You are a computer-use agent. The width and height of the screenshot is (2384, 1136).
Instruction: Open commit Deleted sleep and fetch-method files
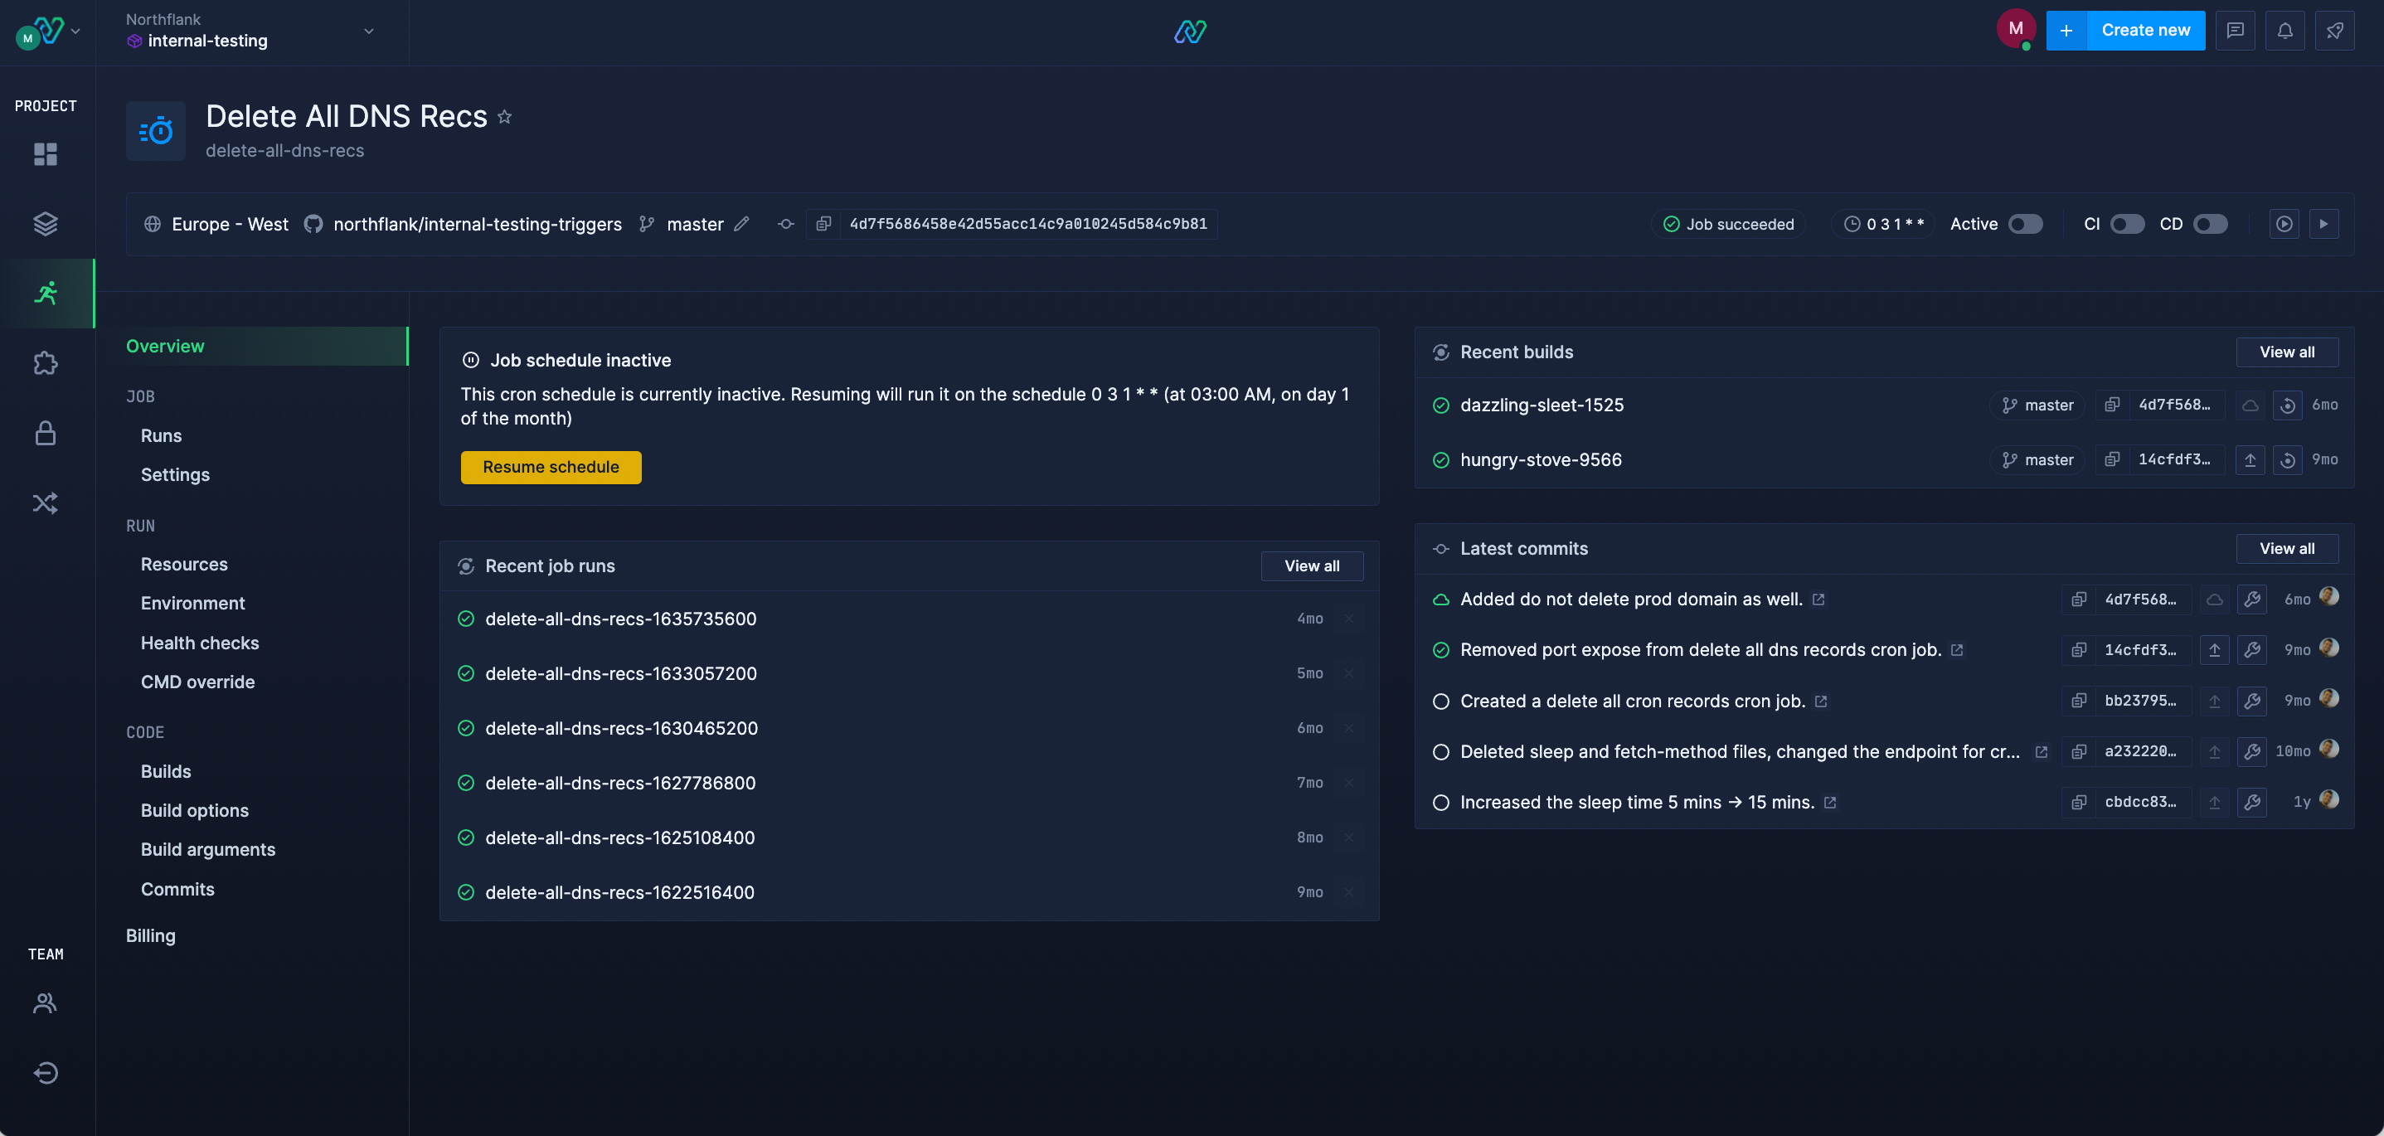click(1740, 752)
